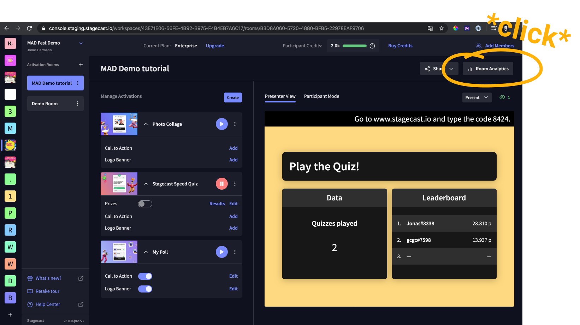Open What's new? link
The width and height of the screenshot is (580, 325).
coord(48,278)
